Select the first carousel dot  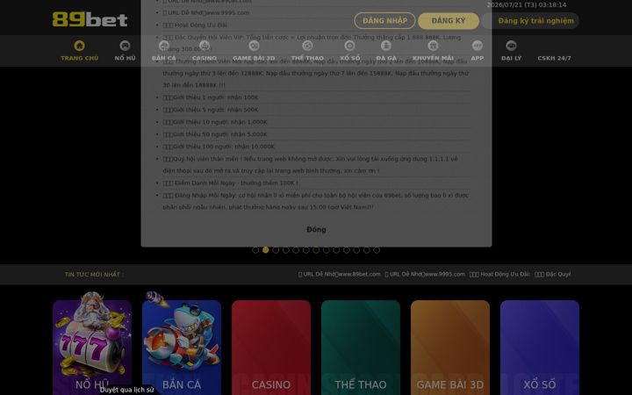pos(255,250)
